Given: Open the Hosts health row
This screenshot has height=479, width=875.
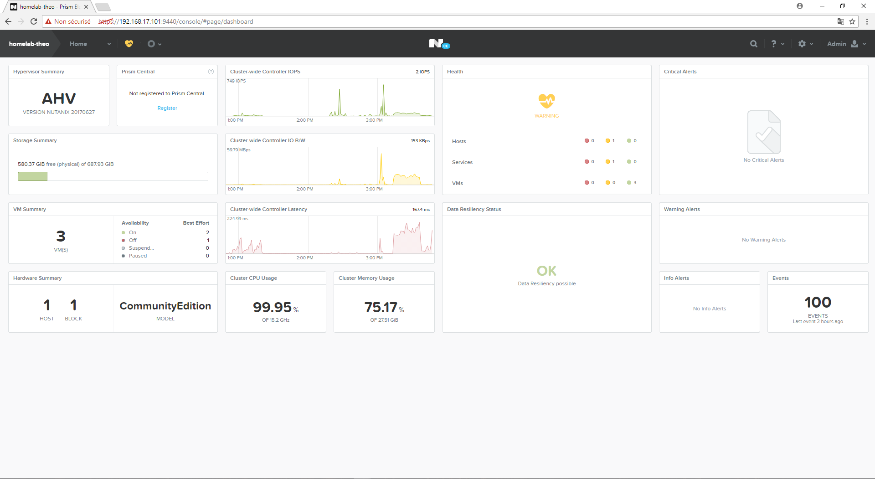Looking at the screenshot, I should [546, 141].
